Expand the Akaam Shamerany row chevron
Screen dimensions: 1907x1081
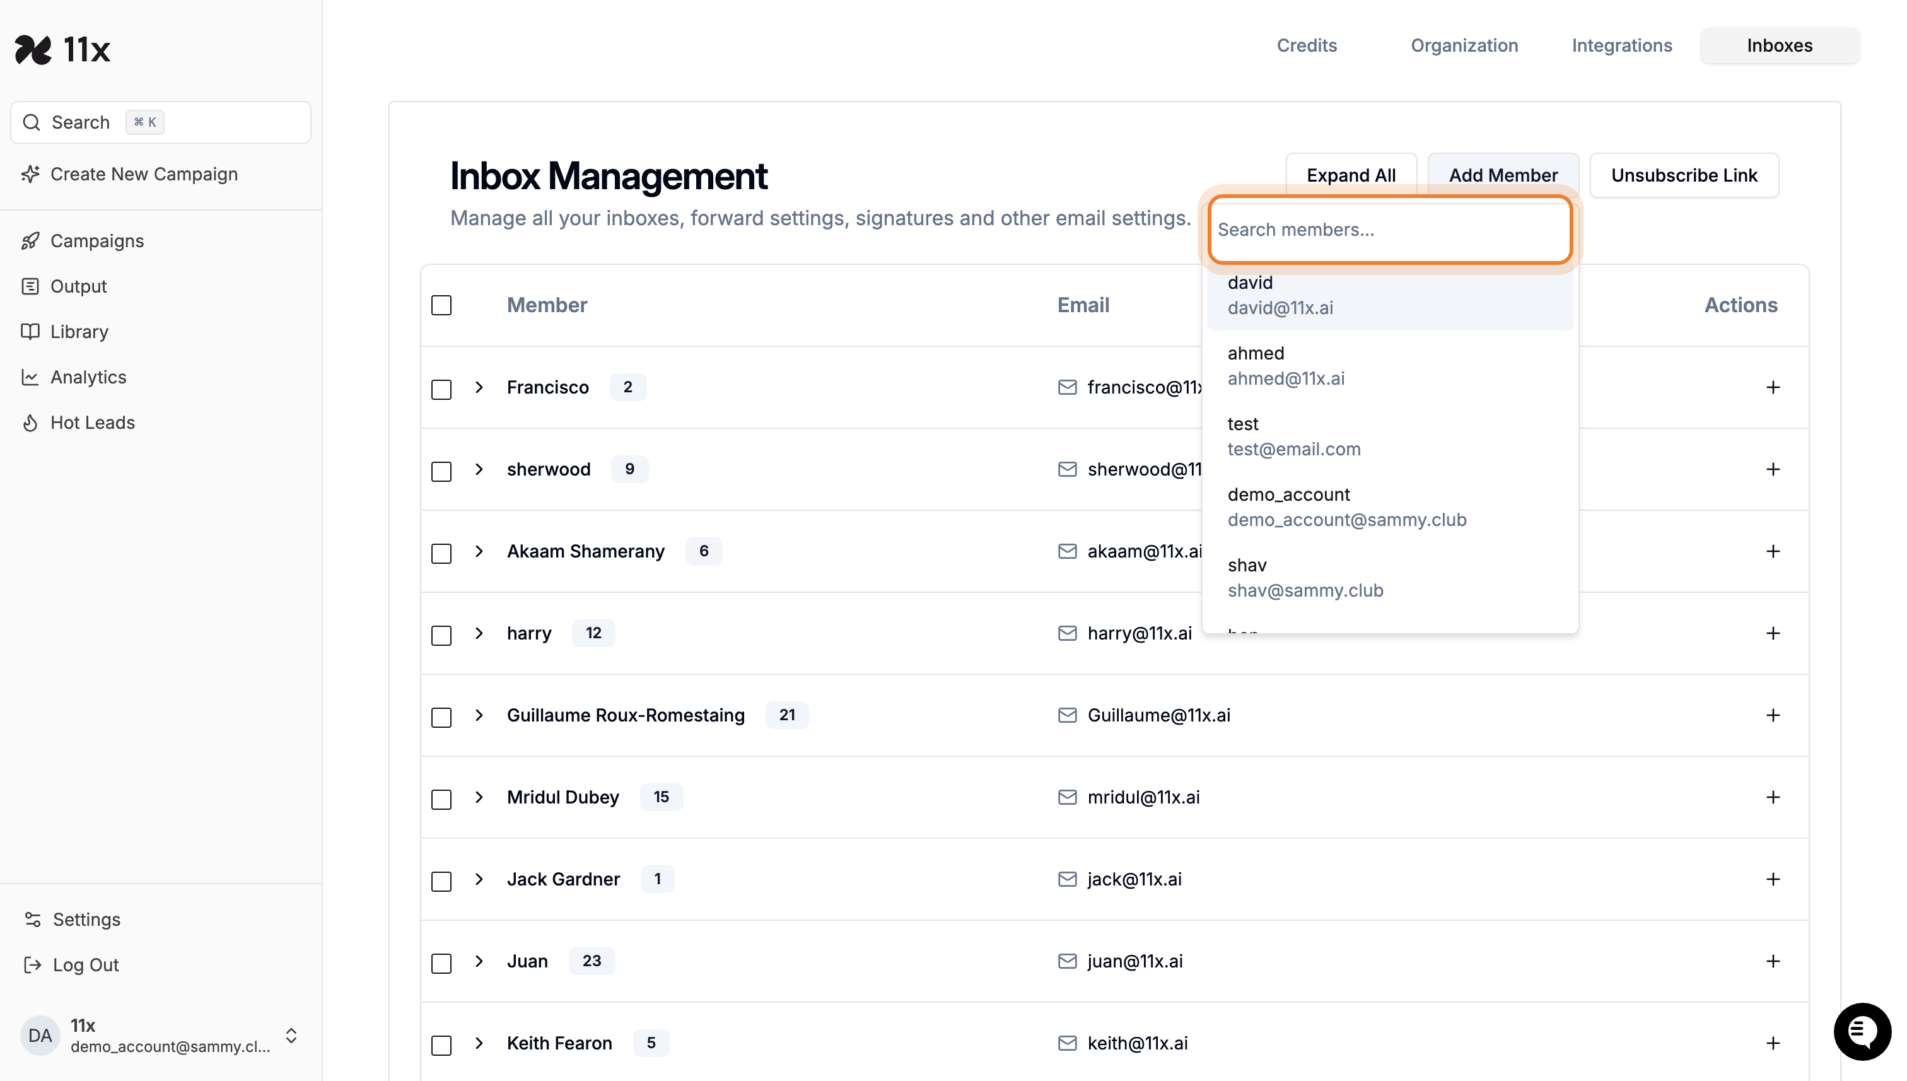click(479, 551)
